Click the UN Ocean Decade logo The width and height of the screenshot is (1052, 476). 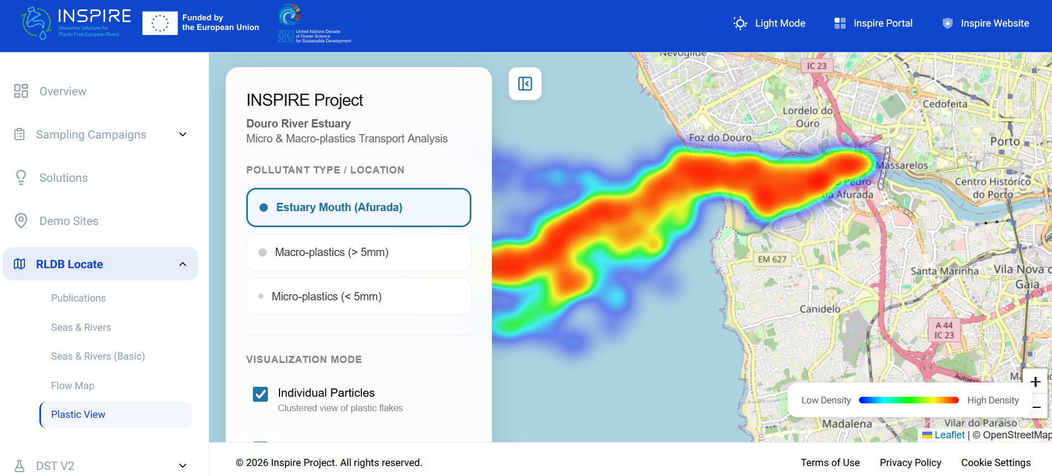coord(314,23)
